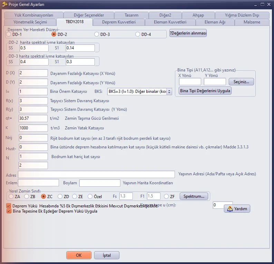274x264 pixels.
Task: Click the Seçiniz... building type button
Action: click(x=241, y=81)
